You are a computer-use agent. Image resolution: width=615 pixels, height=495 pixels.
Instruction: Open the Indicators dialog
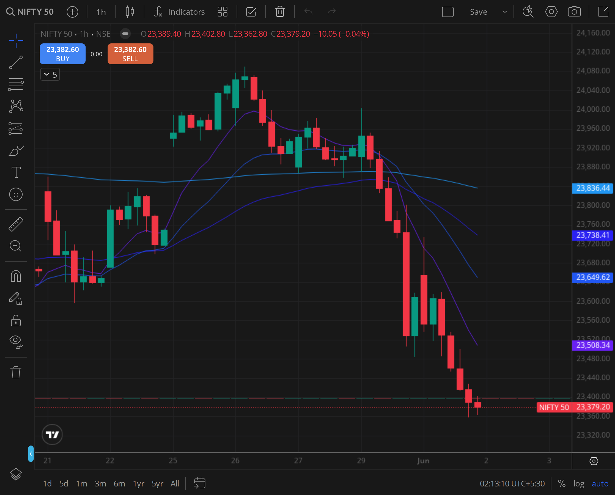pyautogui.click(x=179, y=12)
